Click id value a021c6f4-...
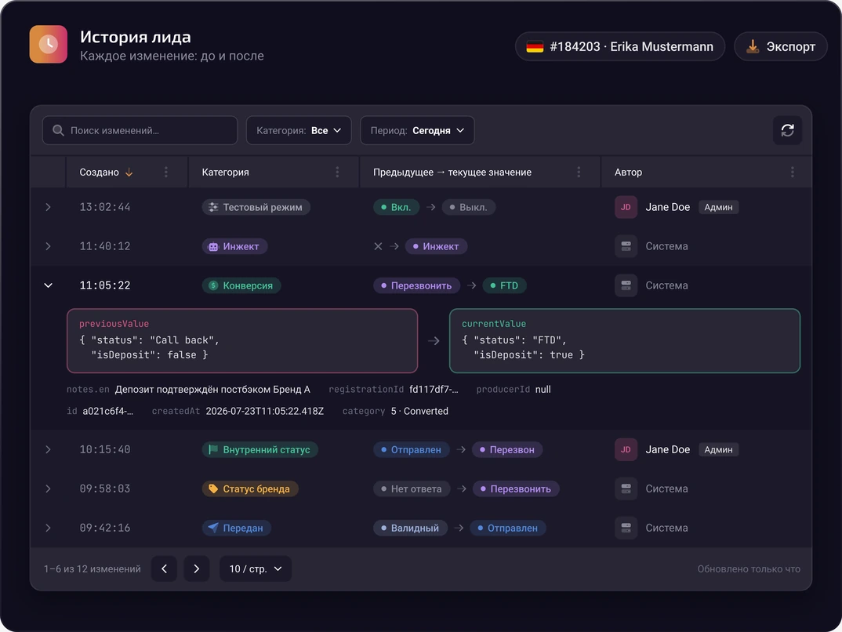The image size is (842, 632). coord(107,412)
